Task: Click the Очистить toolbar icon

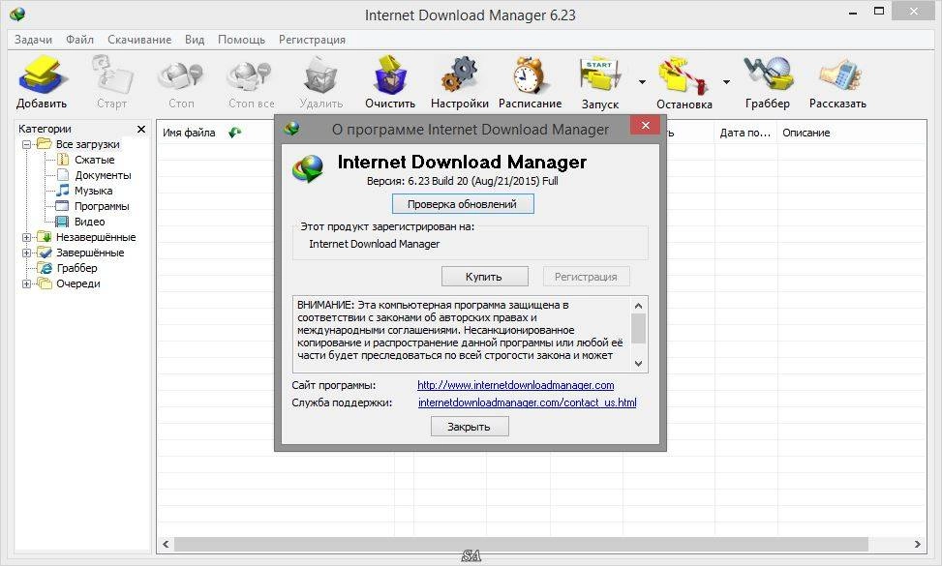Action: [x=390, y=75]
